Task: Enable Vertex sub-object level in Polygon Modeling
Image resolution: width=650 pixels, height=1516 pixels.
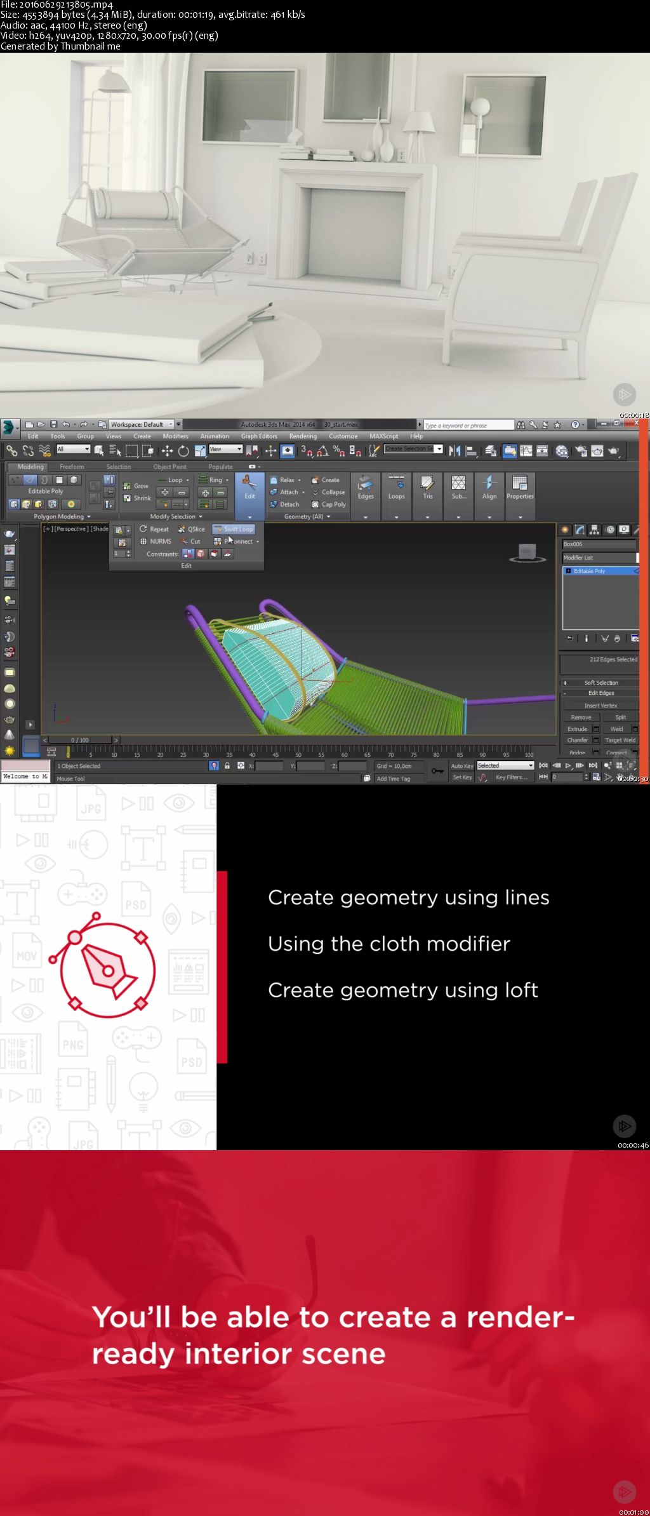Action: 15,480
